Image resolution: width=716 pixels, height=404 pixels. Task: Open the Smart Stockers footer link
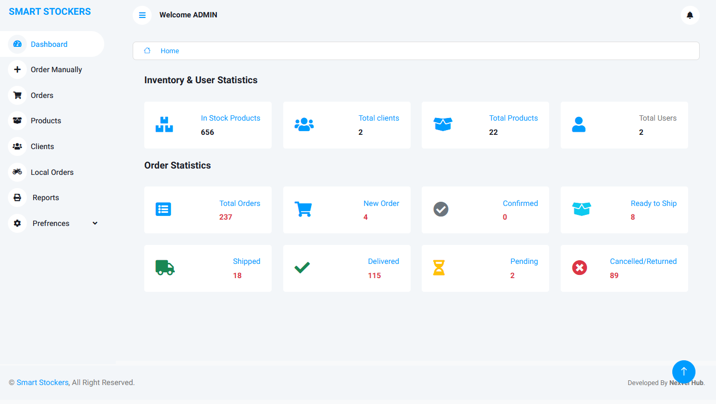pyautogui.click(x=42, y=382)
